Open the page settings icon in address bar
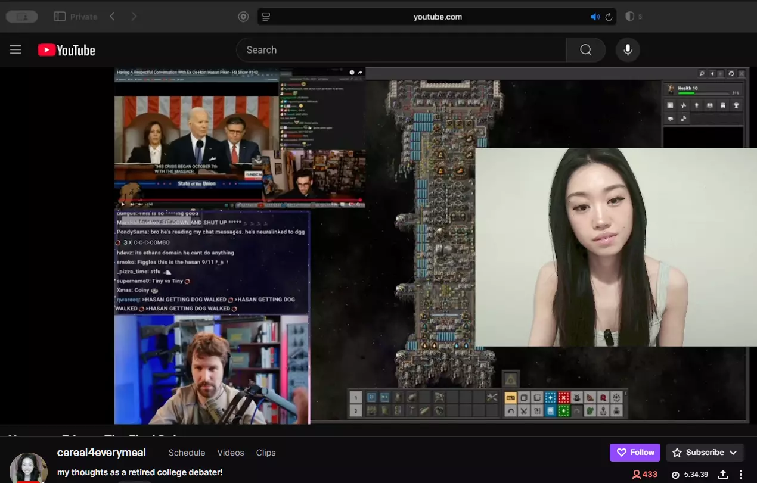The image size is (757, 483). (266, 17)
